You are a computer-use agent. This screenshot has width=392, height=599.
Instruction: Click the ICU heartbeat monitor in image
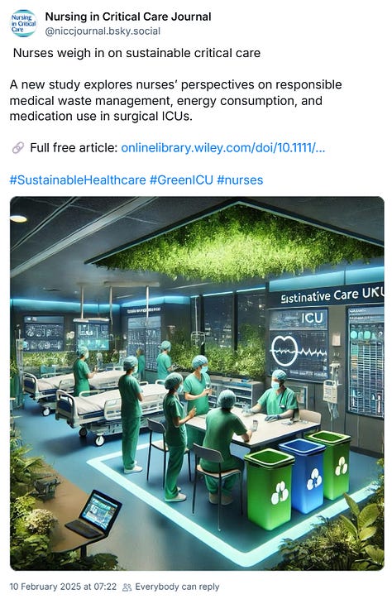(299, 345)
